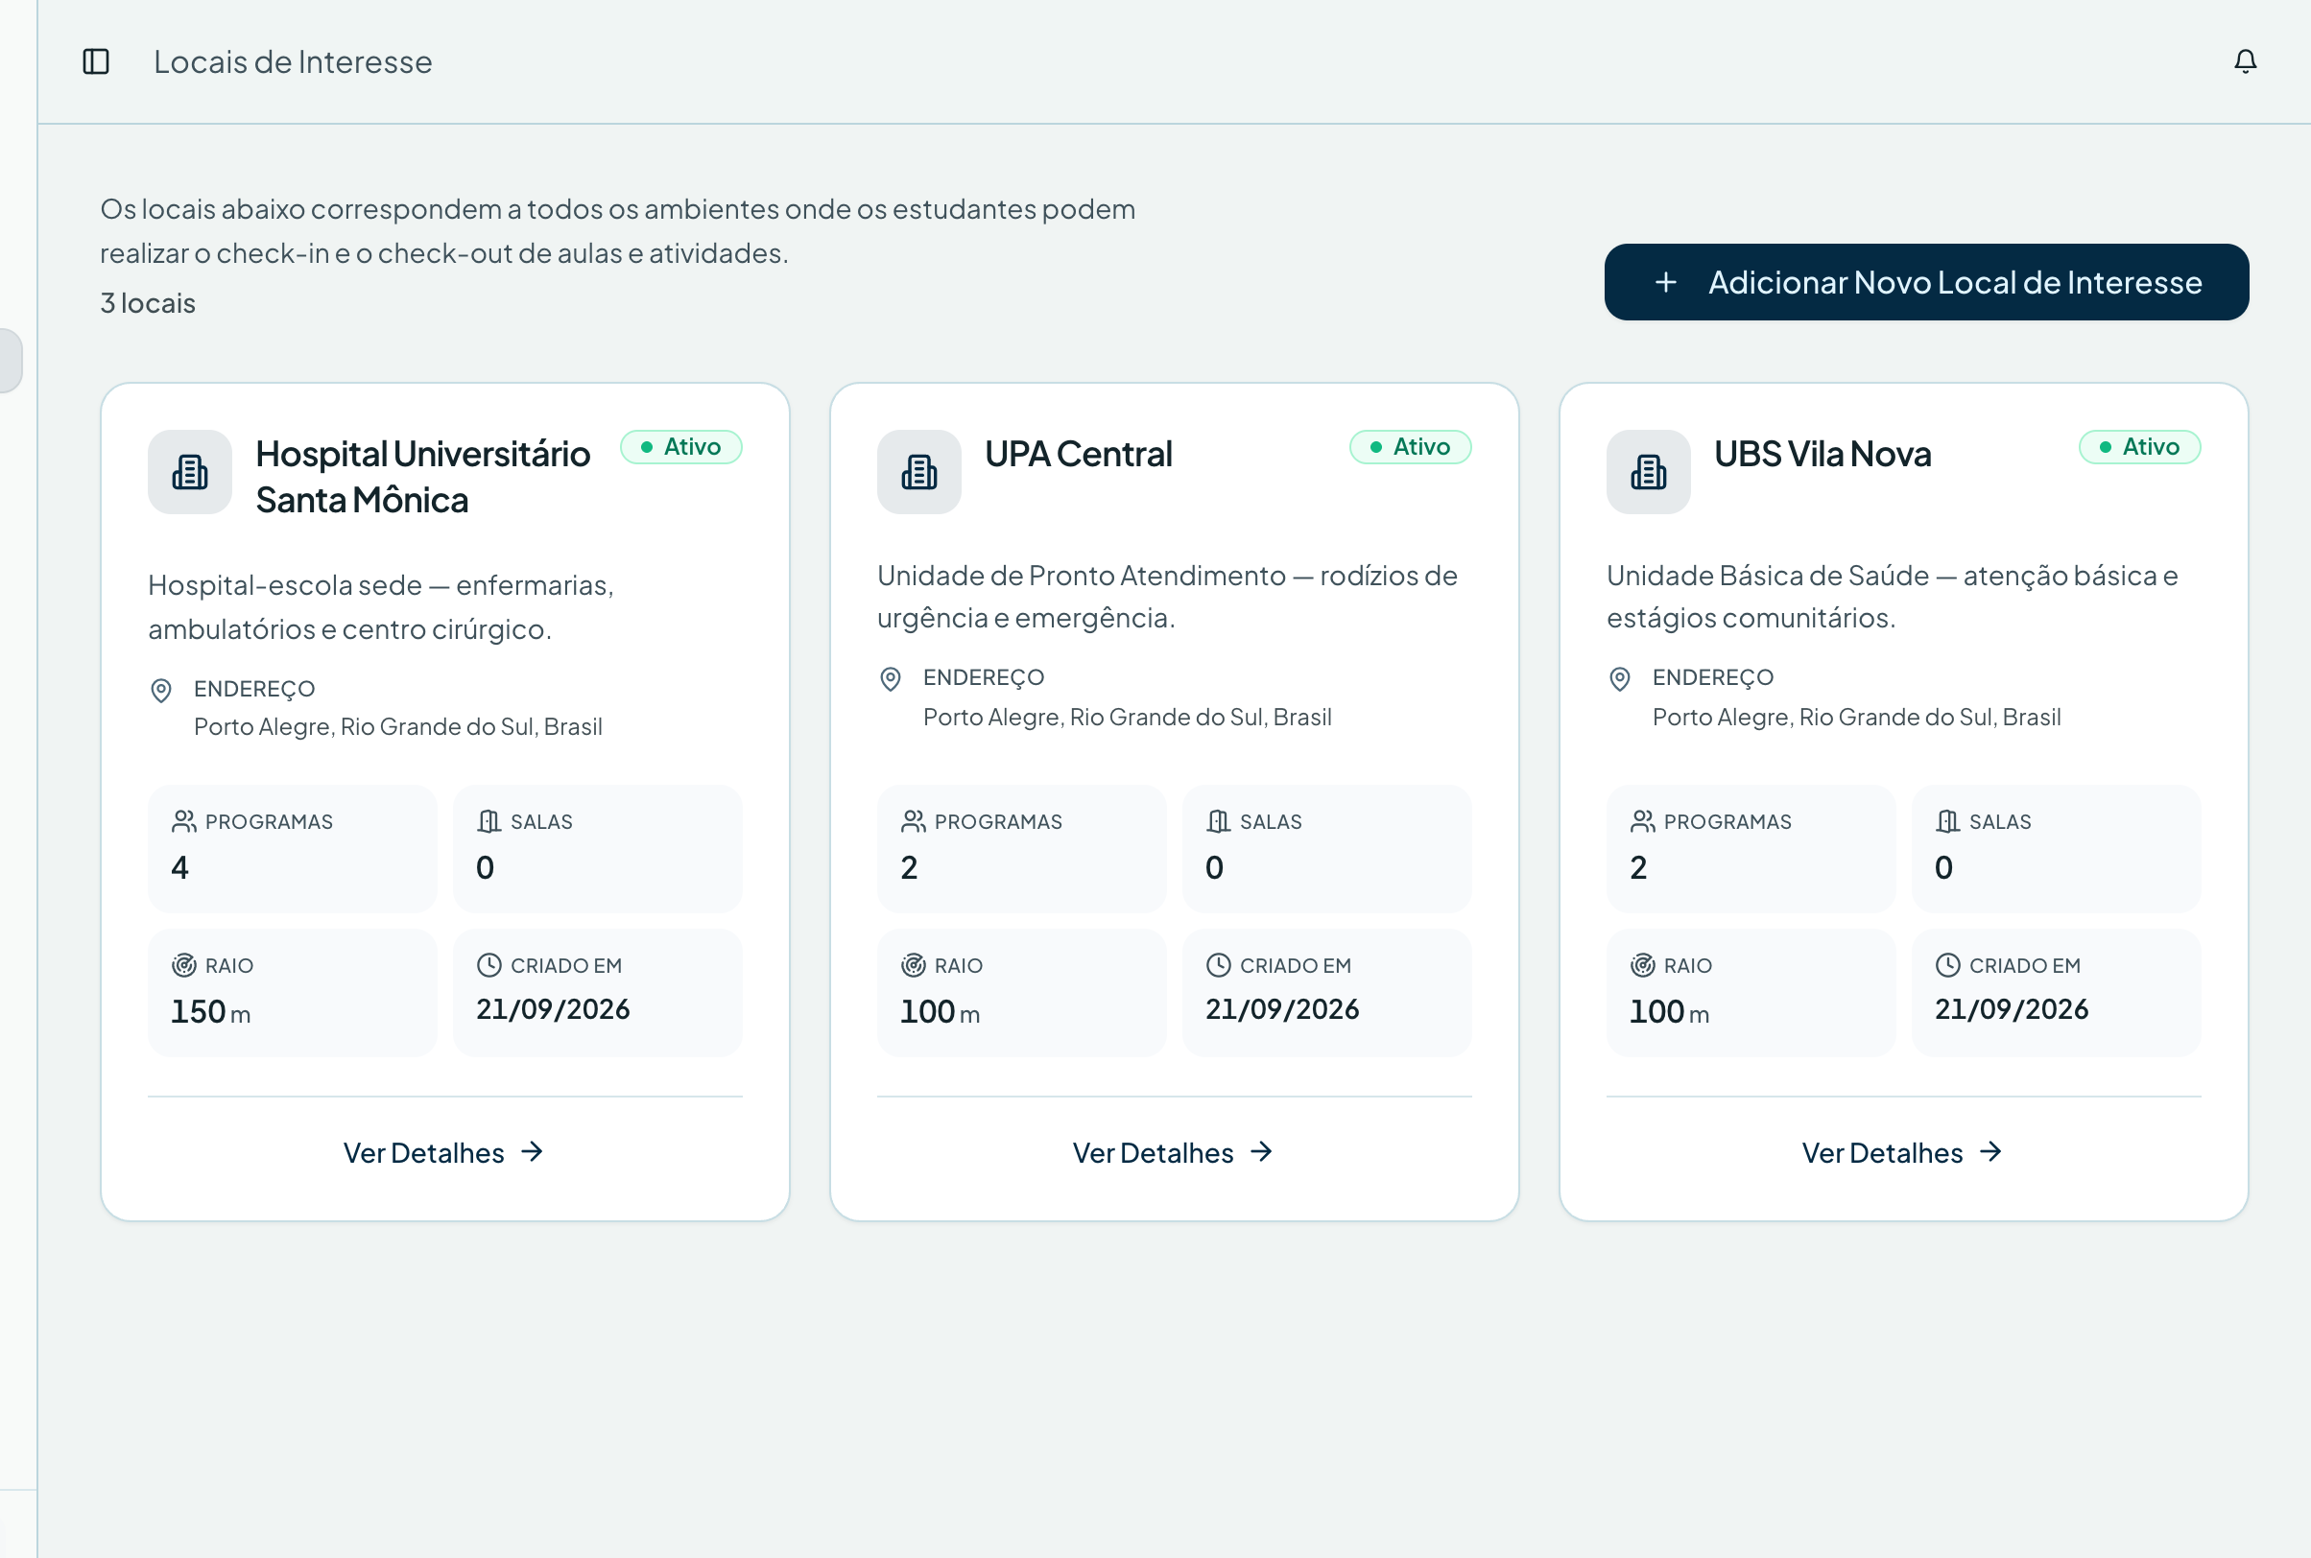Click location pin icon on UPA Central card
This screenshot has height=1558, width=2311.
(891, 678)
